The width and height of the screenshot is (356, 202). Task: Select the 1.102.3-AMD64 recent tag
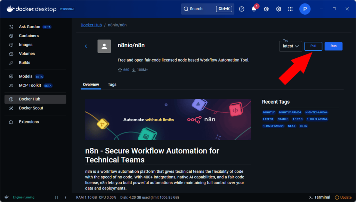point(273,126)
